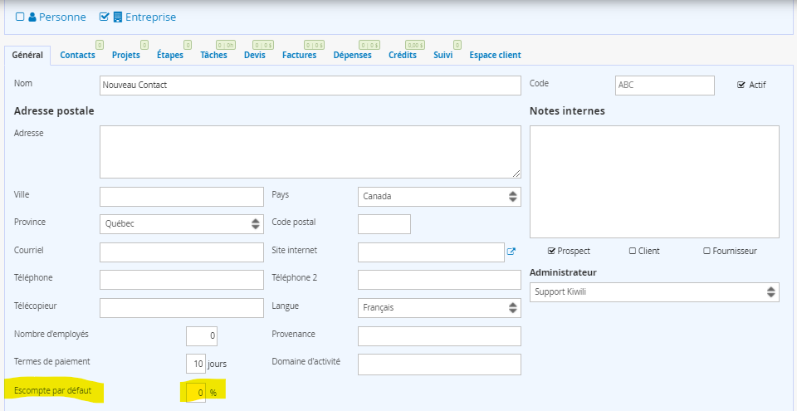
Task: Go to the Espace client tab
Action: pos(495,56)
